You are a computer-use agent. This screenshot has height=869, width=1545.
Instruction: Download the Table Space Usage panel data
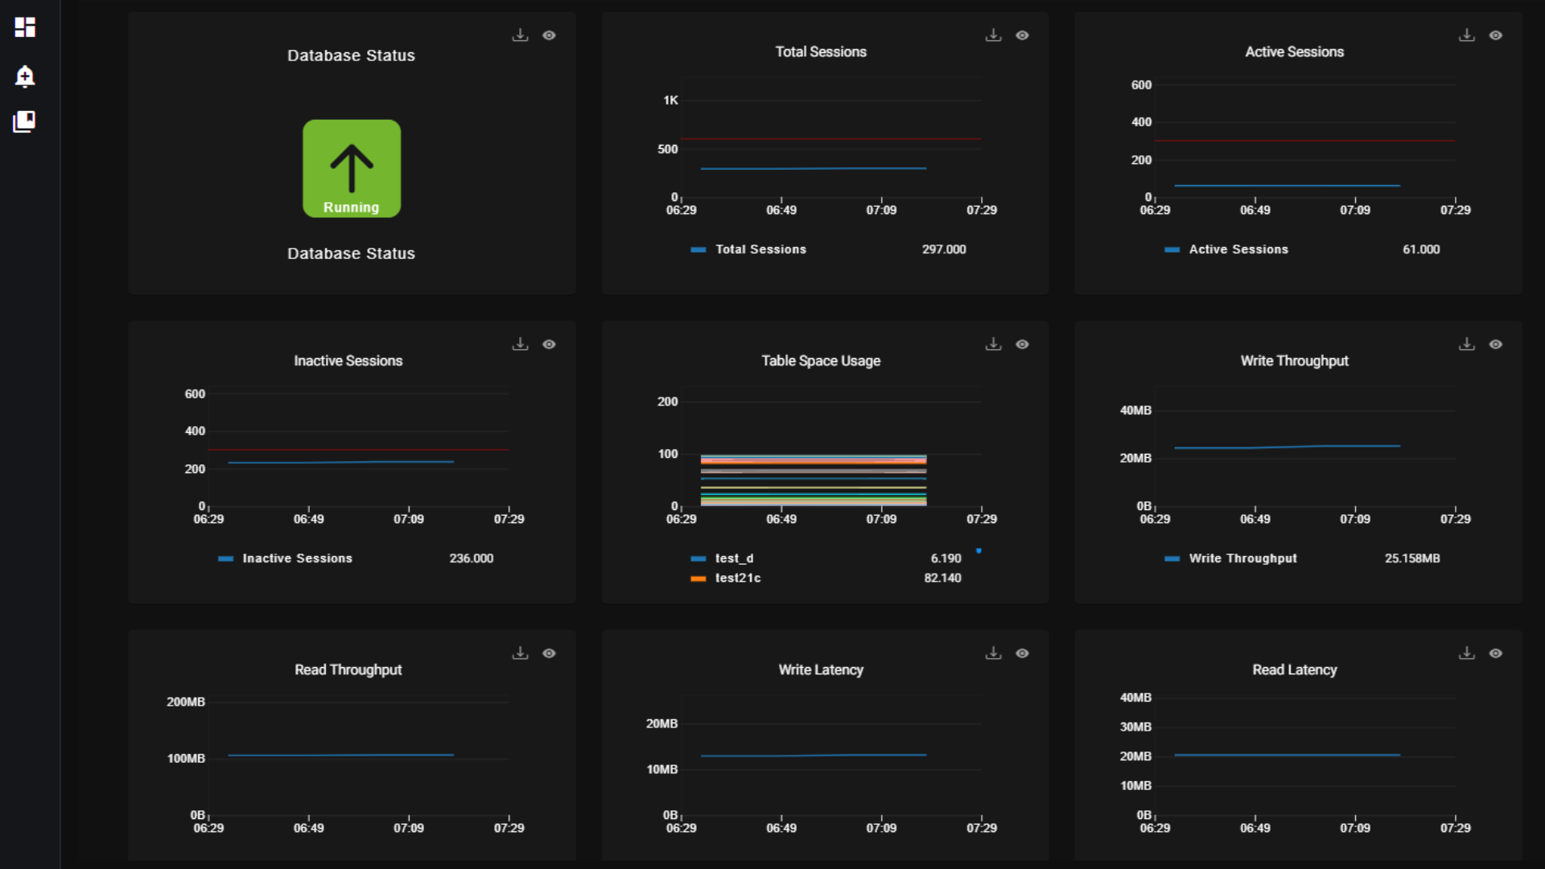tap(993, 344)
